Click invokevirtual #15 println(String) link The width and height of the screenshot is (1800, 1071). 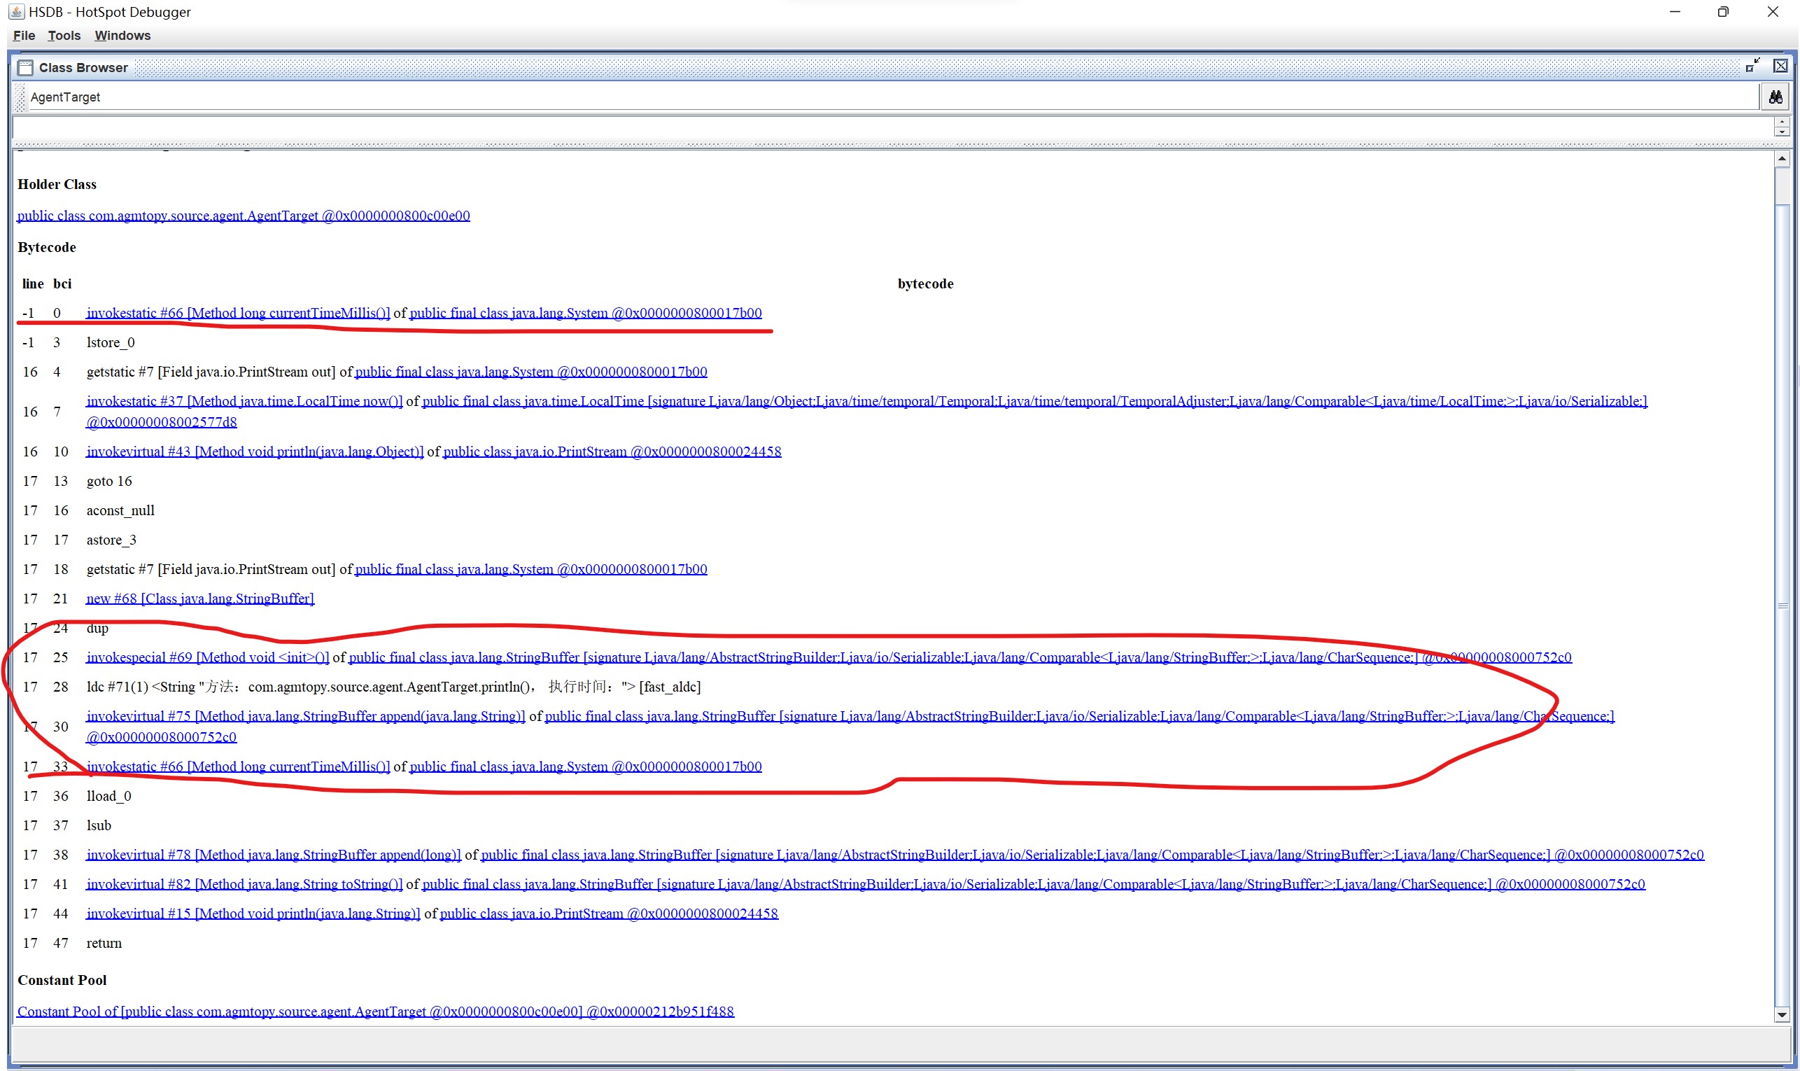pos(253,913)
